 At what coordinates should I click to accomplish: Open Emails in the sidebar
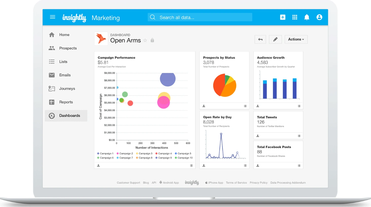pyautogui.click(x=66, y=75)
